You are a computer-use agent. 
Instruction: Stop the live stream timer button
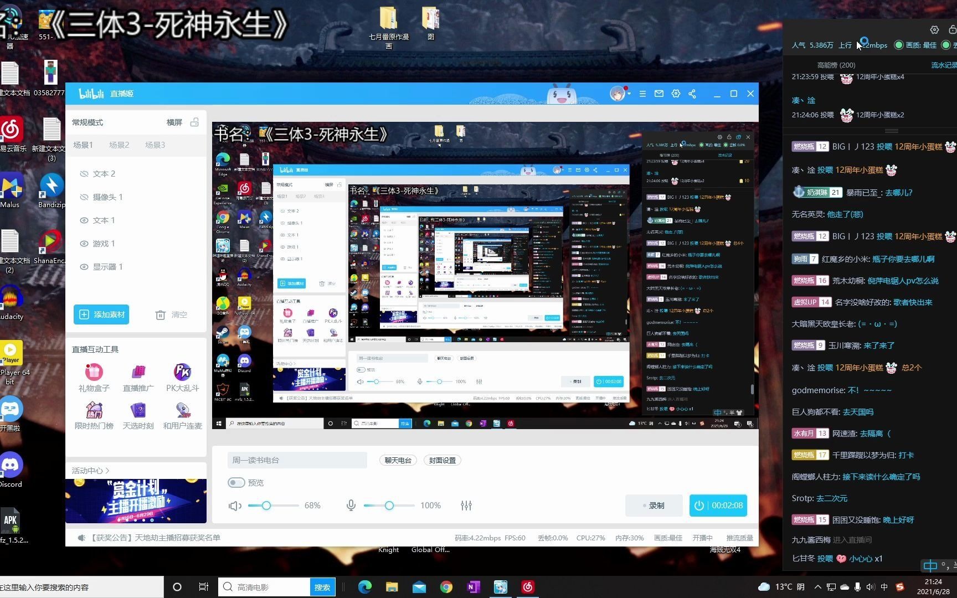coord(718,506)
